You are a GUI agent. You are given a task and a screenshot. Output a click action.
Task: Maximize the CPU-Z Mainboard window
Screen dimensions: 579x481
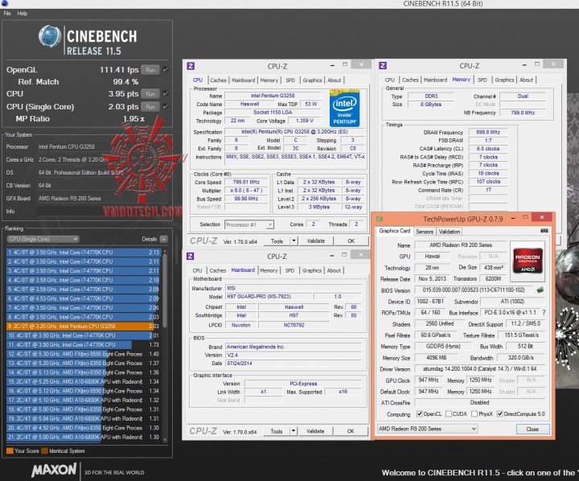pyautogui.click(x=344, y=254)
